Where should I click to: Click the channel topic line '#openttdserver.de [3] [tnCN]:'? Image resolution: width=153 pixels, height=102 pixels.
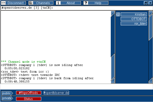27,8
